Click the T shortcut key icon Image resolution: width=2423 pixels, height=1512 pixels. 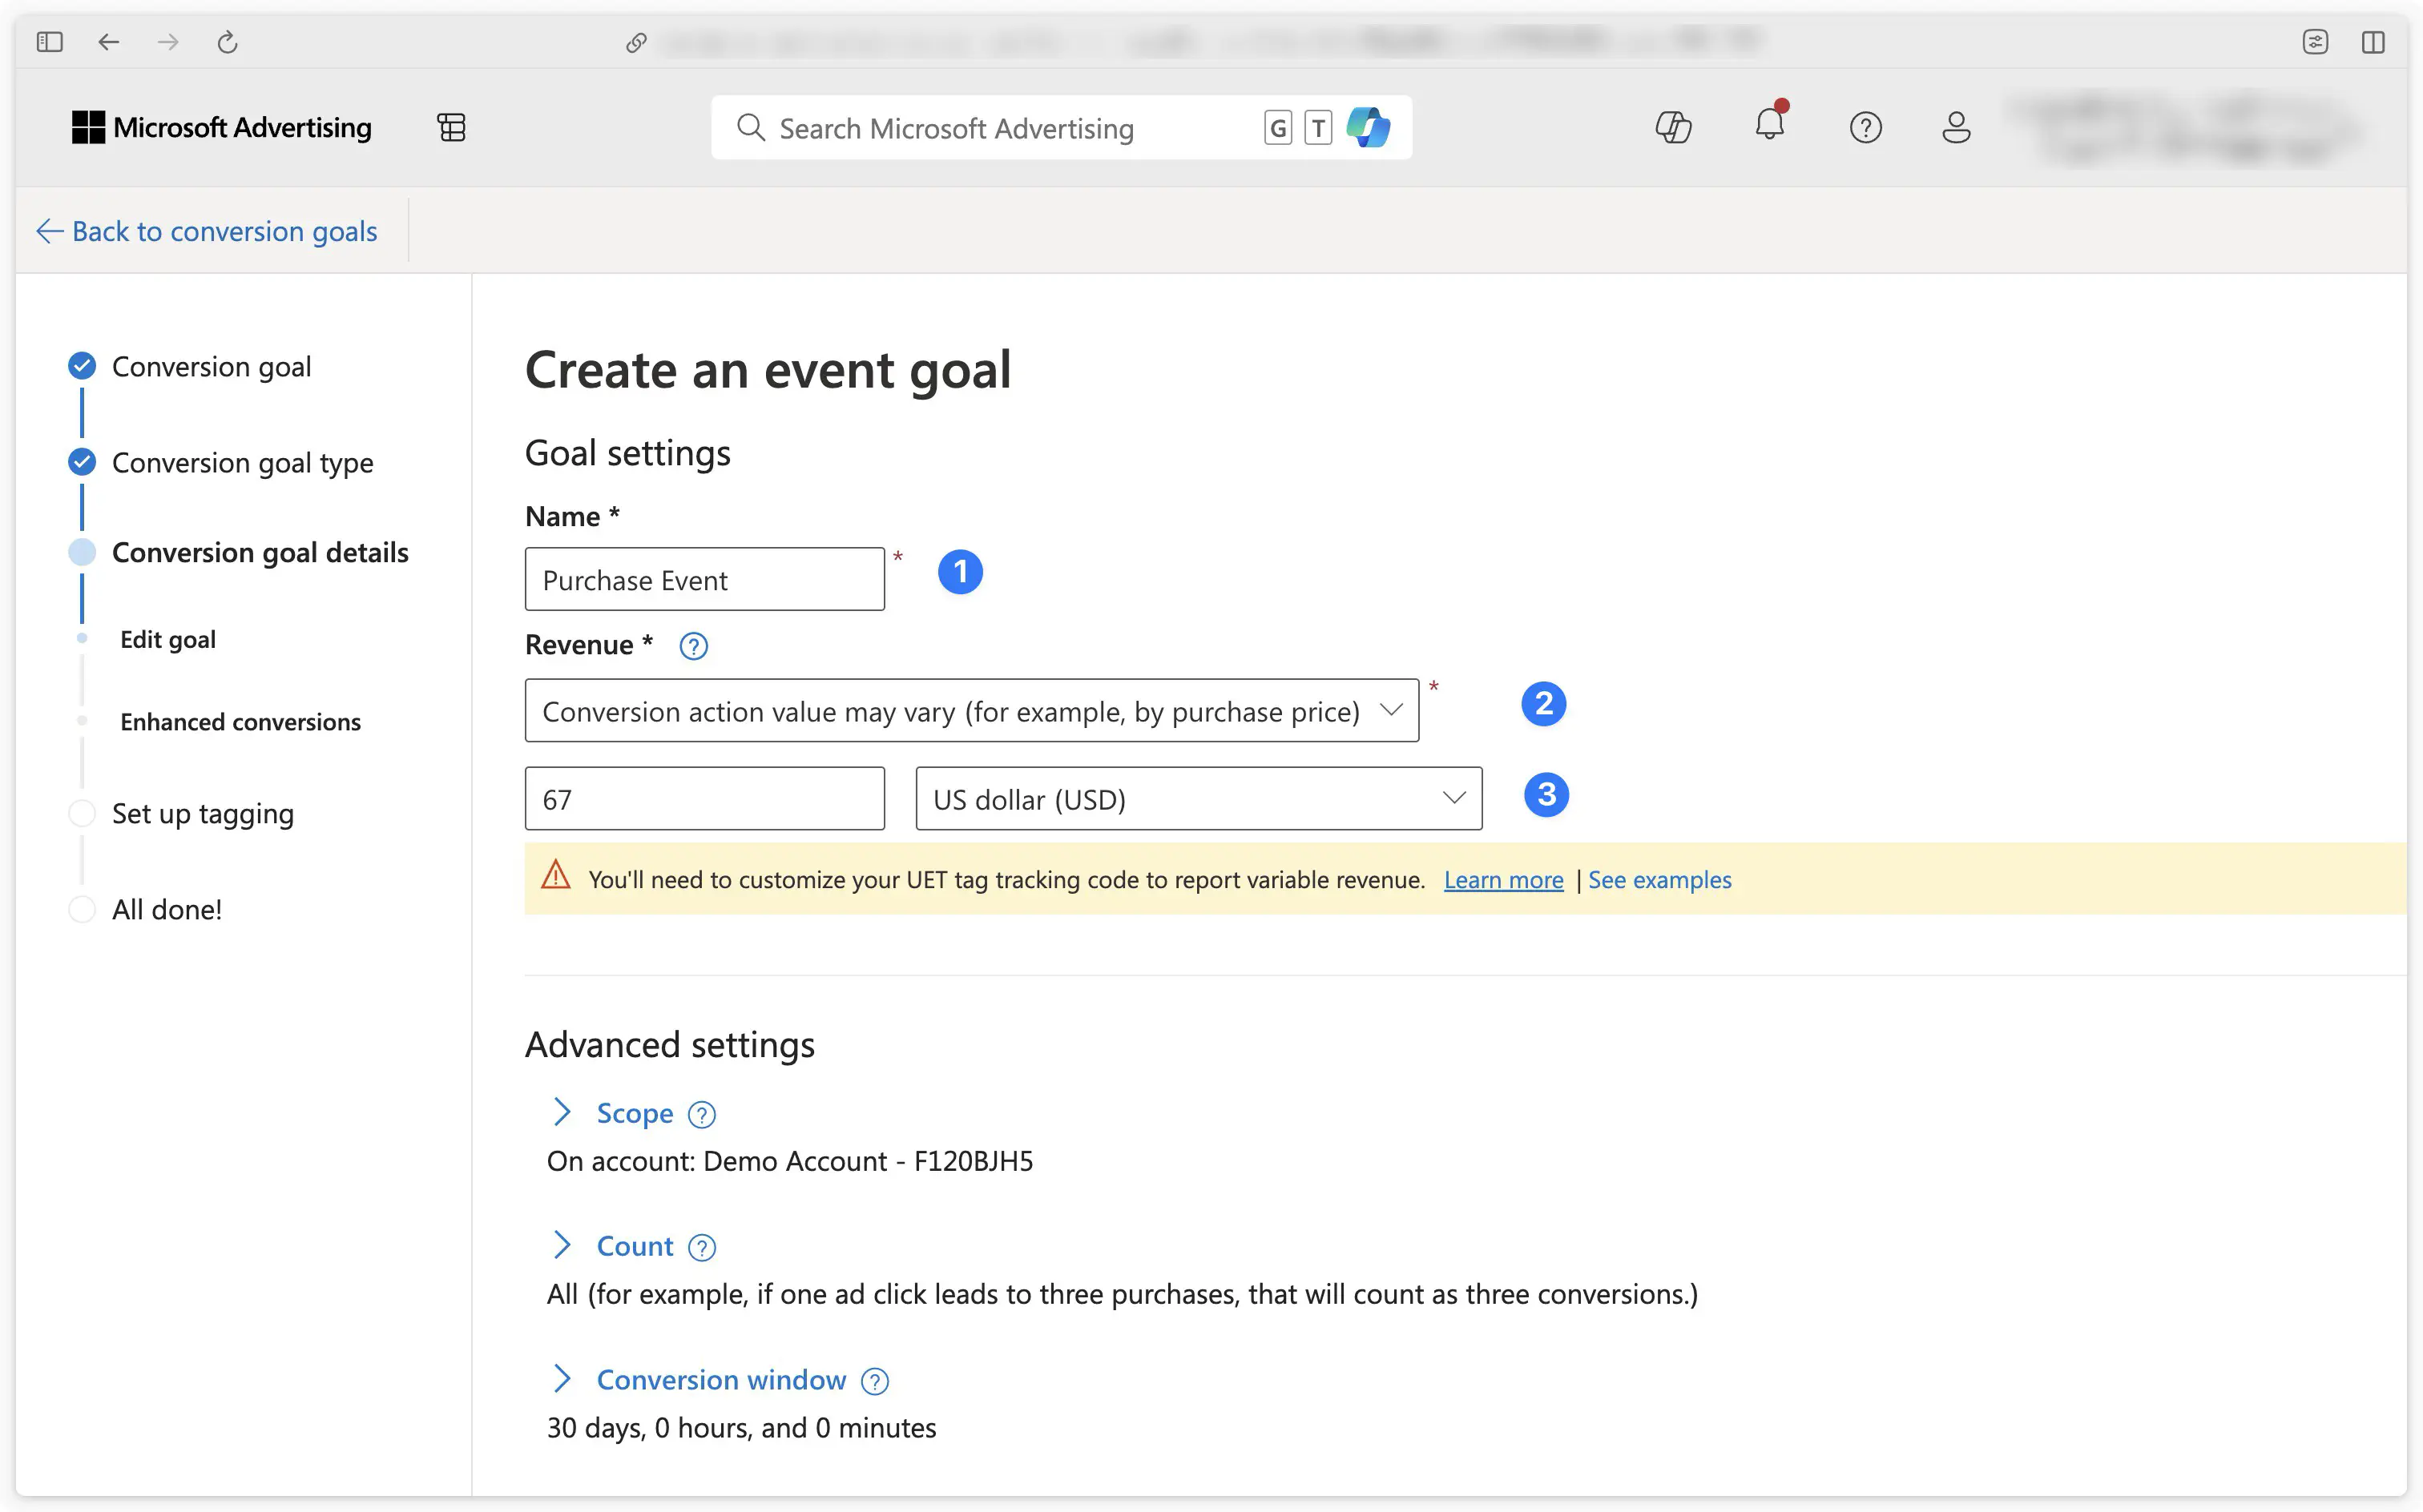click(x=1319, y=128)
